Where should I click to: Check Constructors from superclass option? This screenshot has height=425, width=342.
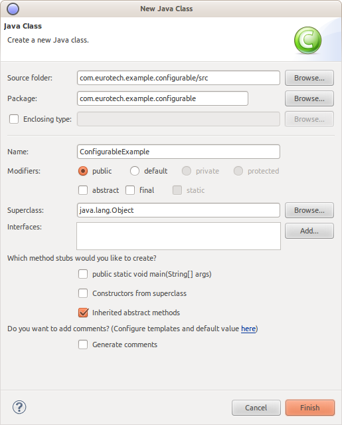click(x=83, y=293)
